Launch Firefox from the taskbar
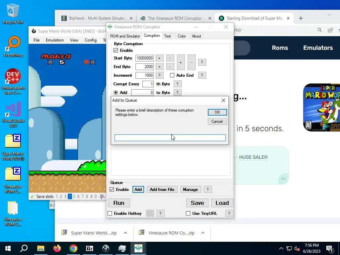Image resolution: width=340 pixels, height=255 pixels. (57, 248)
